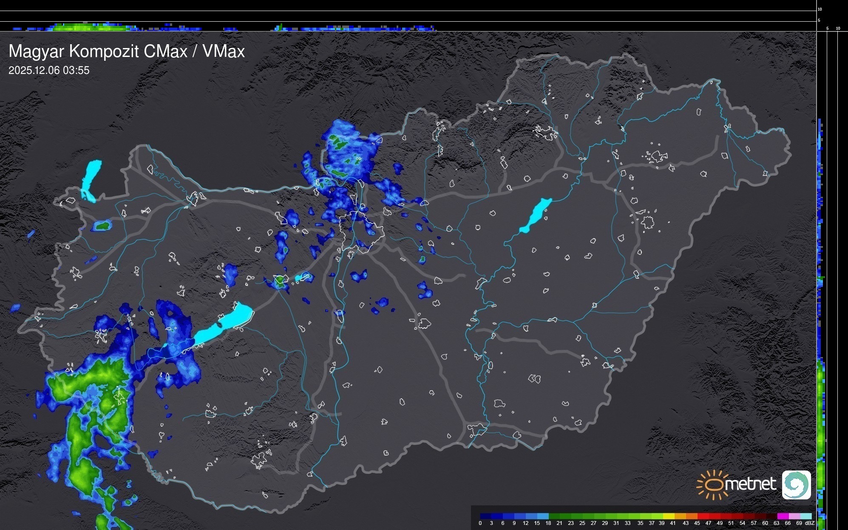Viewport: 848px width, 530px height.
Task: Click the 2025.12.06 03:55 timestamp
Action: pyautogui.click(x=49, y=71)
